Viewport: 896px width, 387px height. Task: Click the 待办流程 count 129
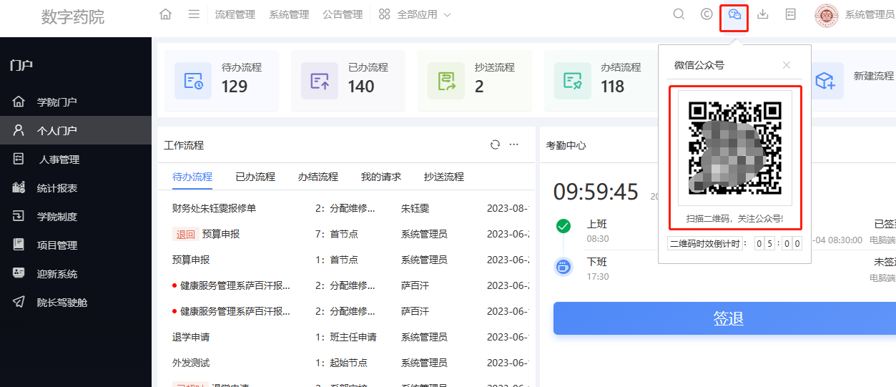coord(235,87)
